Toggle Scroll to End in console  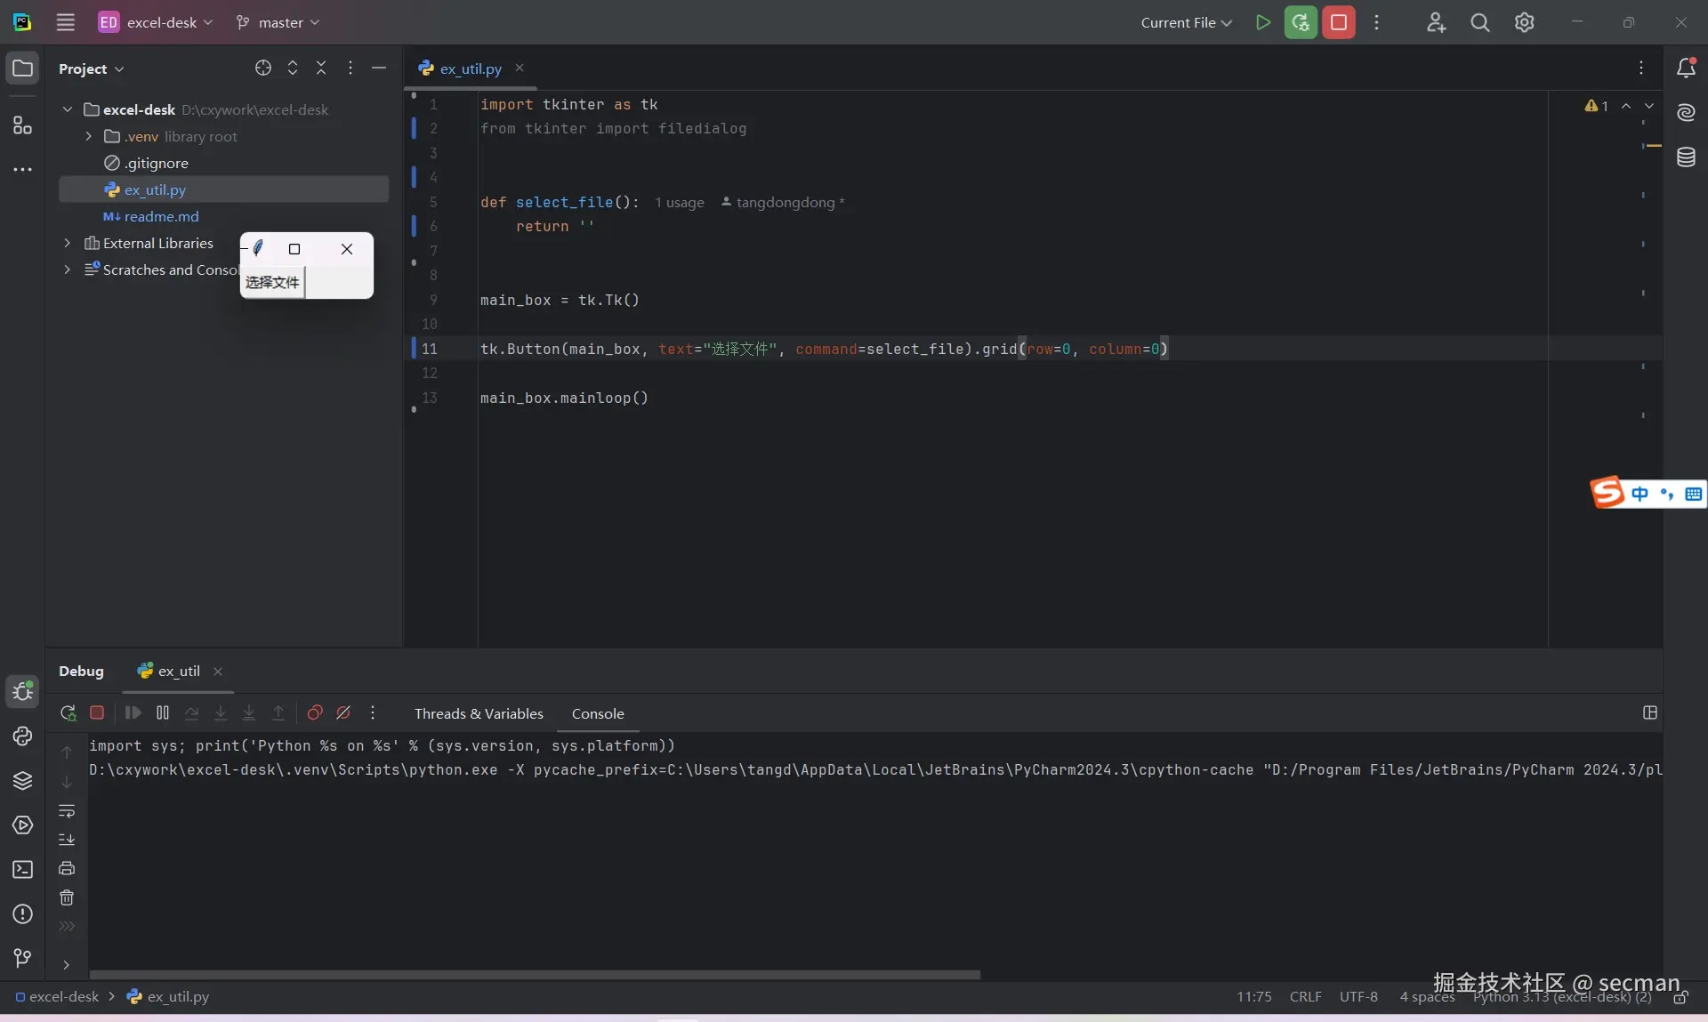(67, 840)
